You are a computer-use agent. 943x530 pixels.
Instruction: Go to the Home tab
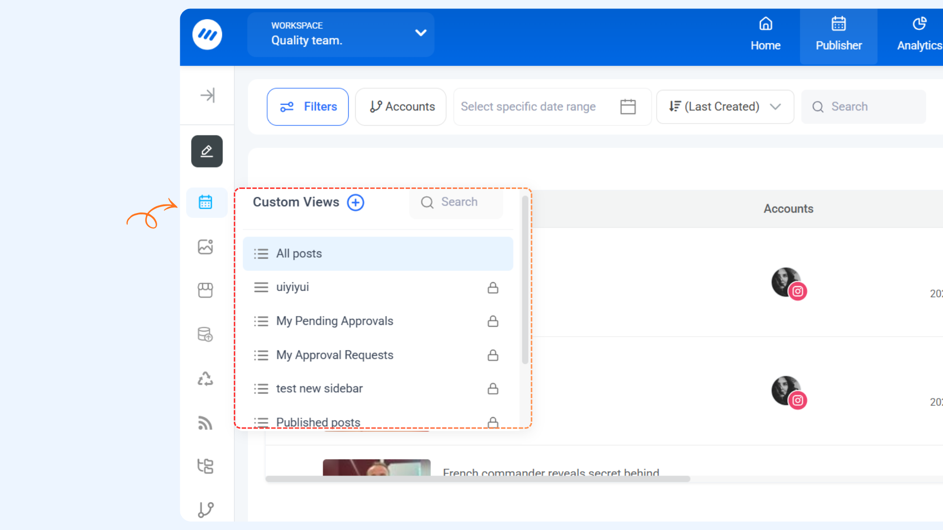pyautogui.click(x=765, y=35)
